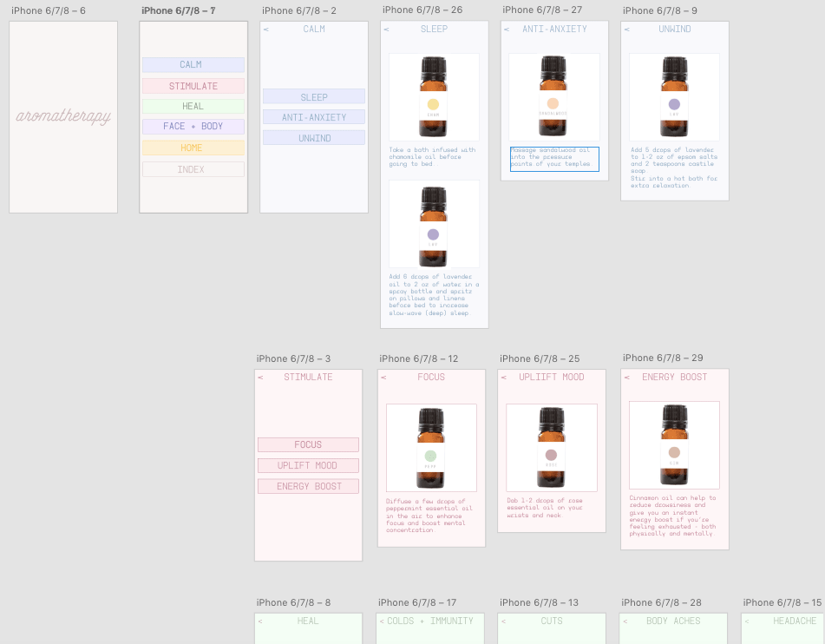Image resolution: width=825 pixels, height=644 pixels.
Task: Select the aromatherapy script logo on the splash screen
Action: click(x=63, y=117)
